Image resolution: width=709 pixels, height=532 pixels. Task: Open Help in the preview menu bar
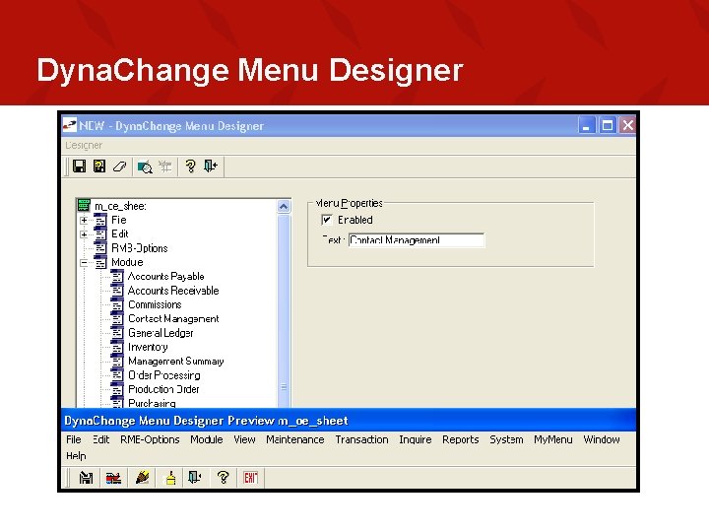coord(76,456)
